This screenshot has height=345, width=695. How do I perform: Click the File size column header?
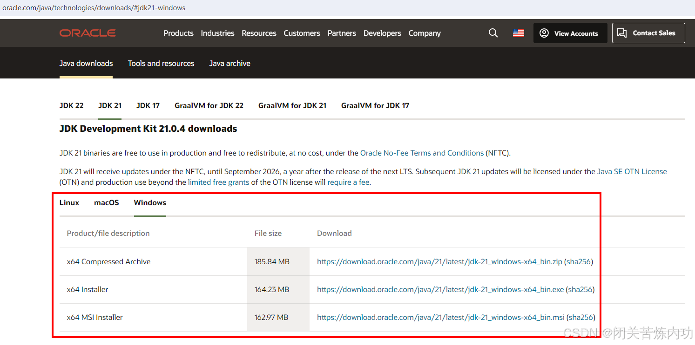click(268, 233)
